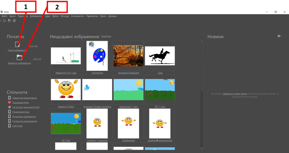The width and height of the screenshot is (289, 153).
Task: Click the Save toolbar icon
Action: tap(14, 21)
